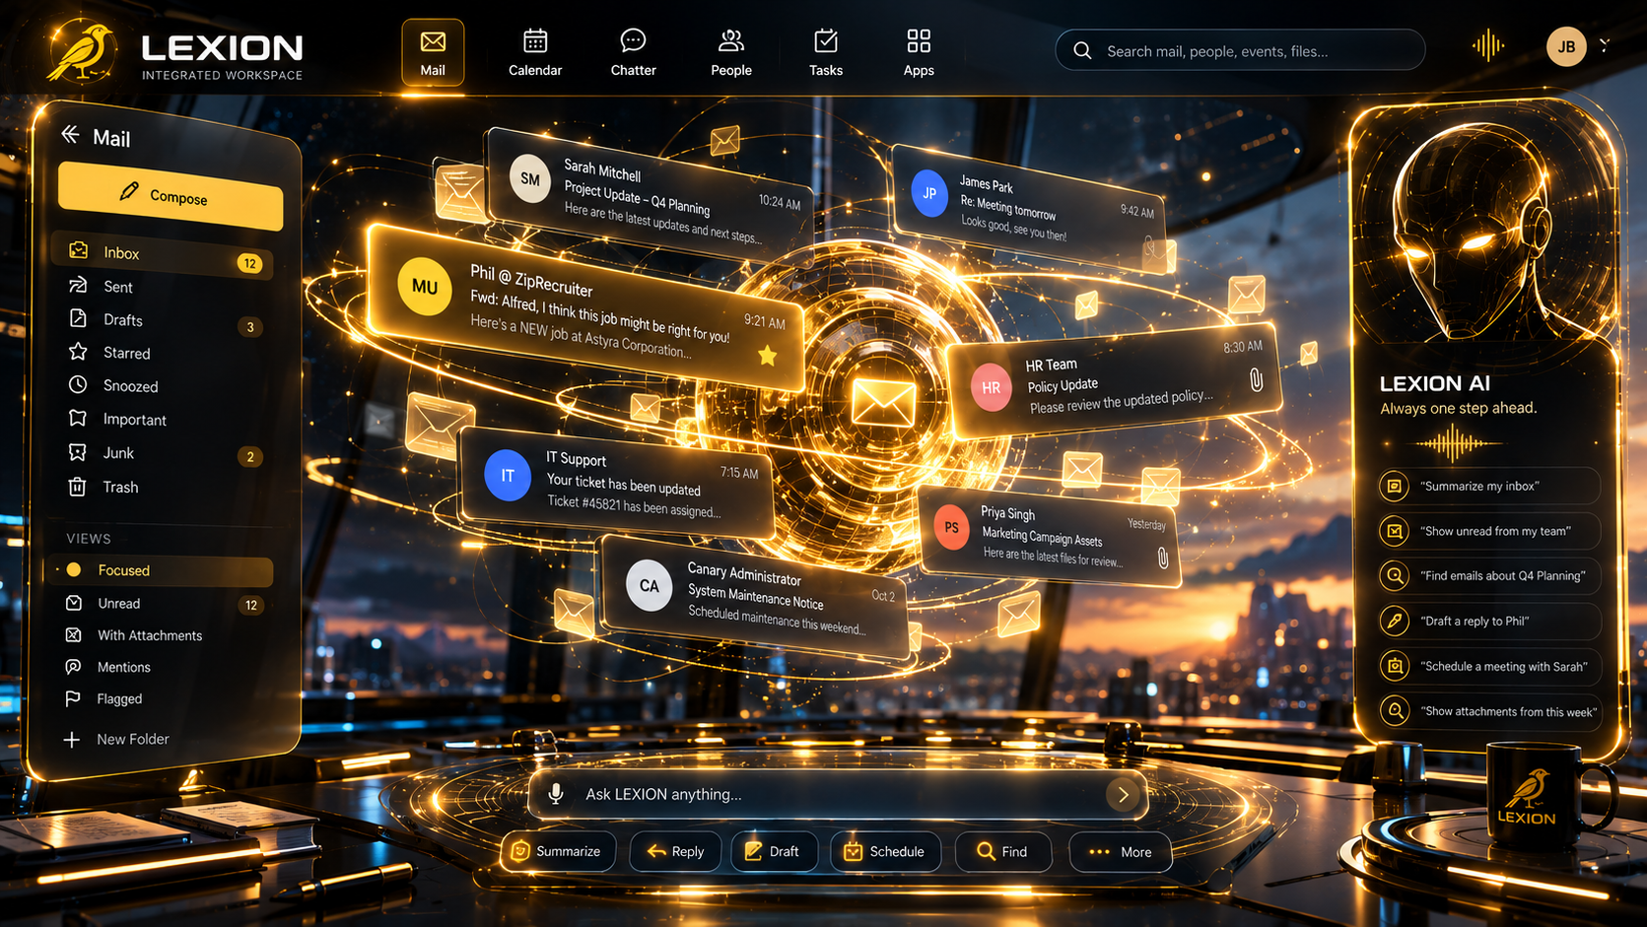Screen dimensions: 1647x927
Task: Click the search mail input field
Action: pyautogui.click(x=1240, y=50)
